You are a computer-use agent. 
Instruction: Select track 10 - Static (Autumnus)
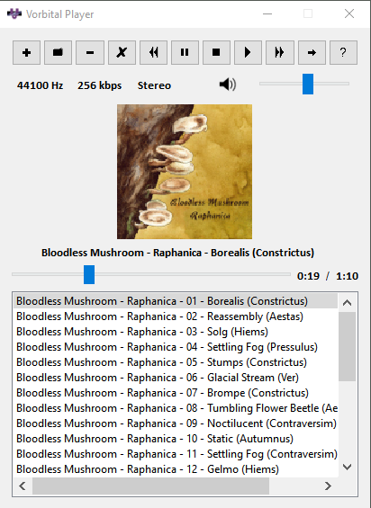(176, 439)
